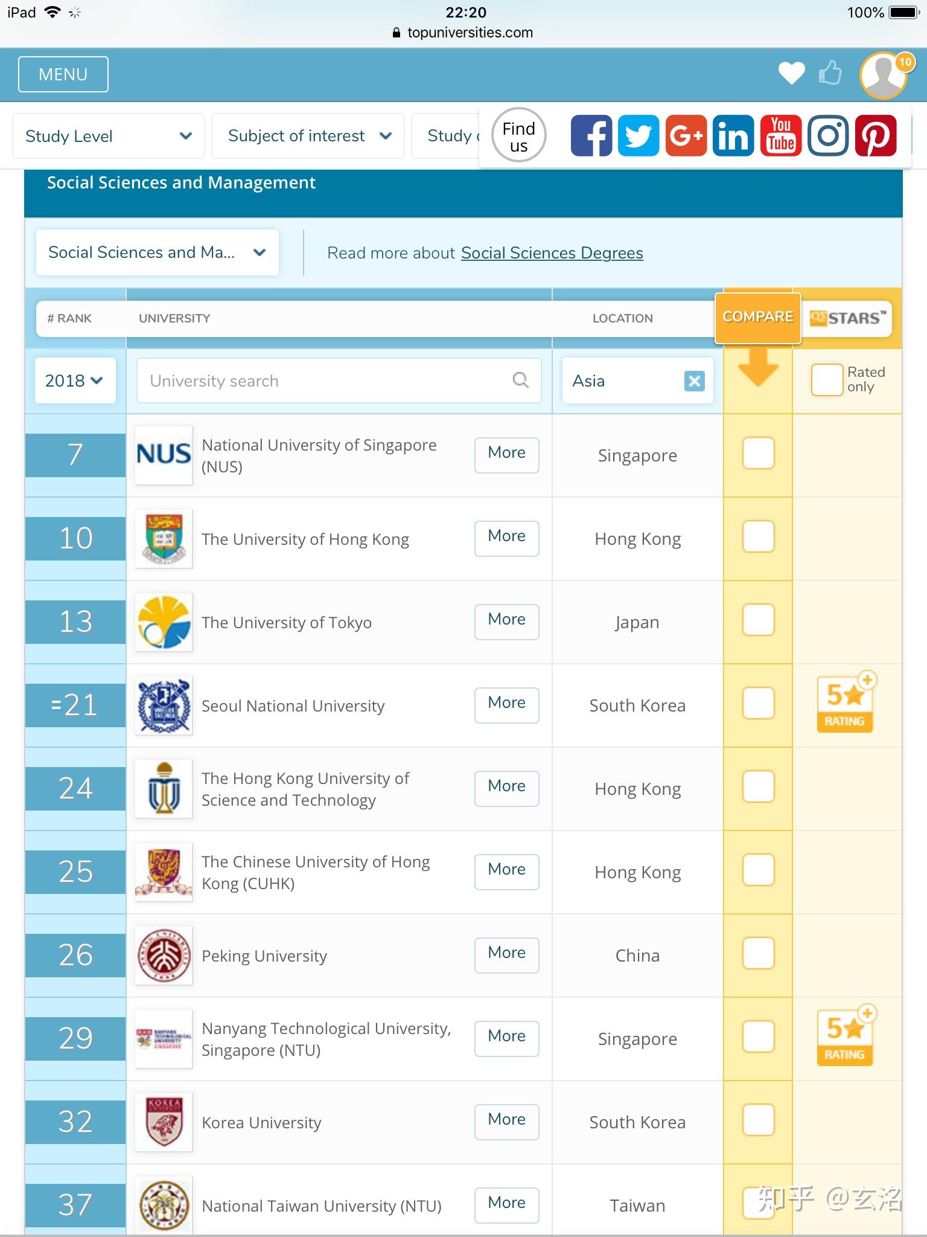This screenshot has height=1237, width=927.
Task: Click the University of Hong Kong crest
Action: 164,538
